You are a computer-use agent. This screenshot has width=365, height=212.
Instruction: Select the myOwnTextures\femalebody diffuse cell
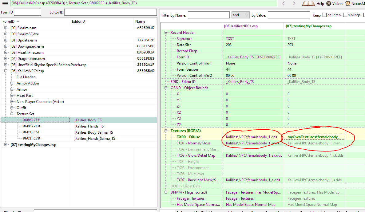point(314,137)
